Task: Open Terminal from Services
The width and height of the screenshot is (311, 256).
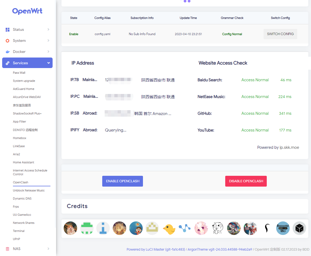Action: (19, 231)
